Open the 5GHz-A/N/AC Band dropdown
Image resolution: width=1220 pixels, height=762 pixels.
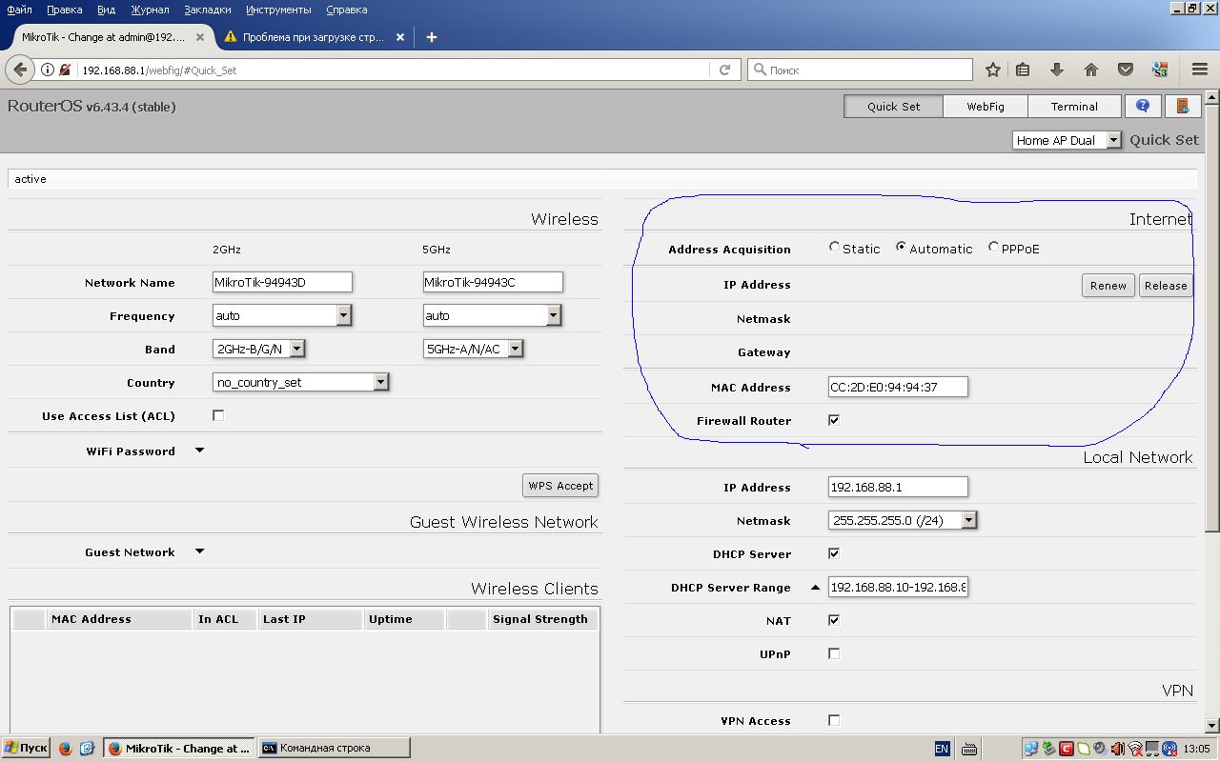[x=473, y=349]
